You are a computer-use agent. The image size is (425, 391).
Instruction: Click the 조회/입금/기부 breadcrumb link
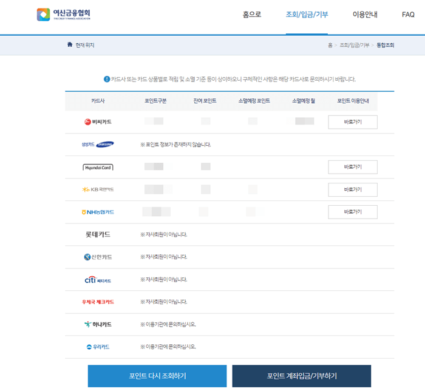[355, 45]
